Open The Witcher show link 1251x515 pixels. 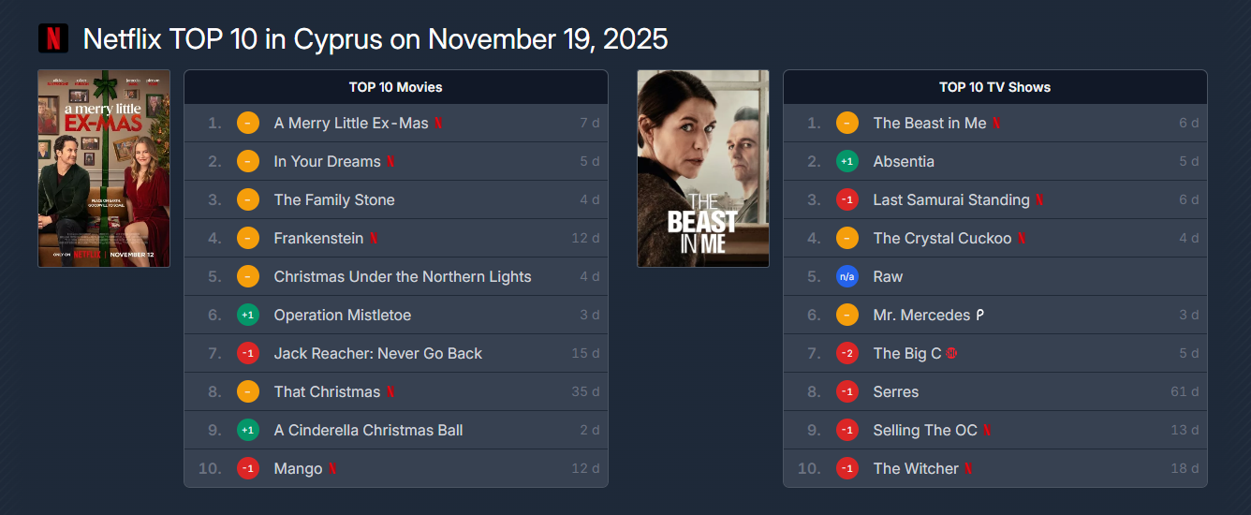pyautogui.click(x=915, y=469)
